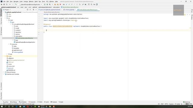Open settings with the wrench icon

pyautogui.click(x=83, y=4)
